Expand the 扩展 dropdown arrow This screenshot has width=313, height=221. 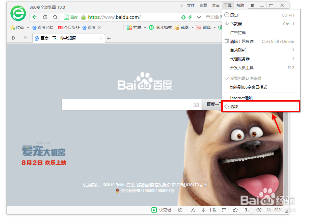pos(145,28)
